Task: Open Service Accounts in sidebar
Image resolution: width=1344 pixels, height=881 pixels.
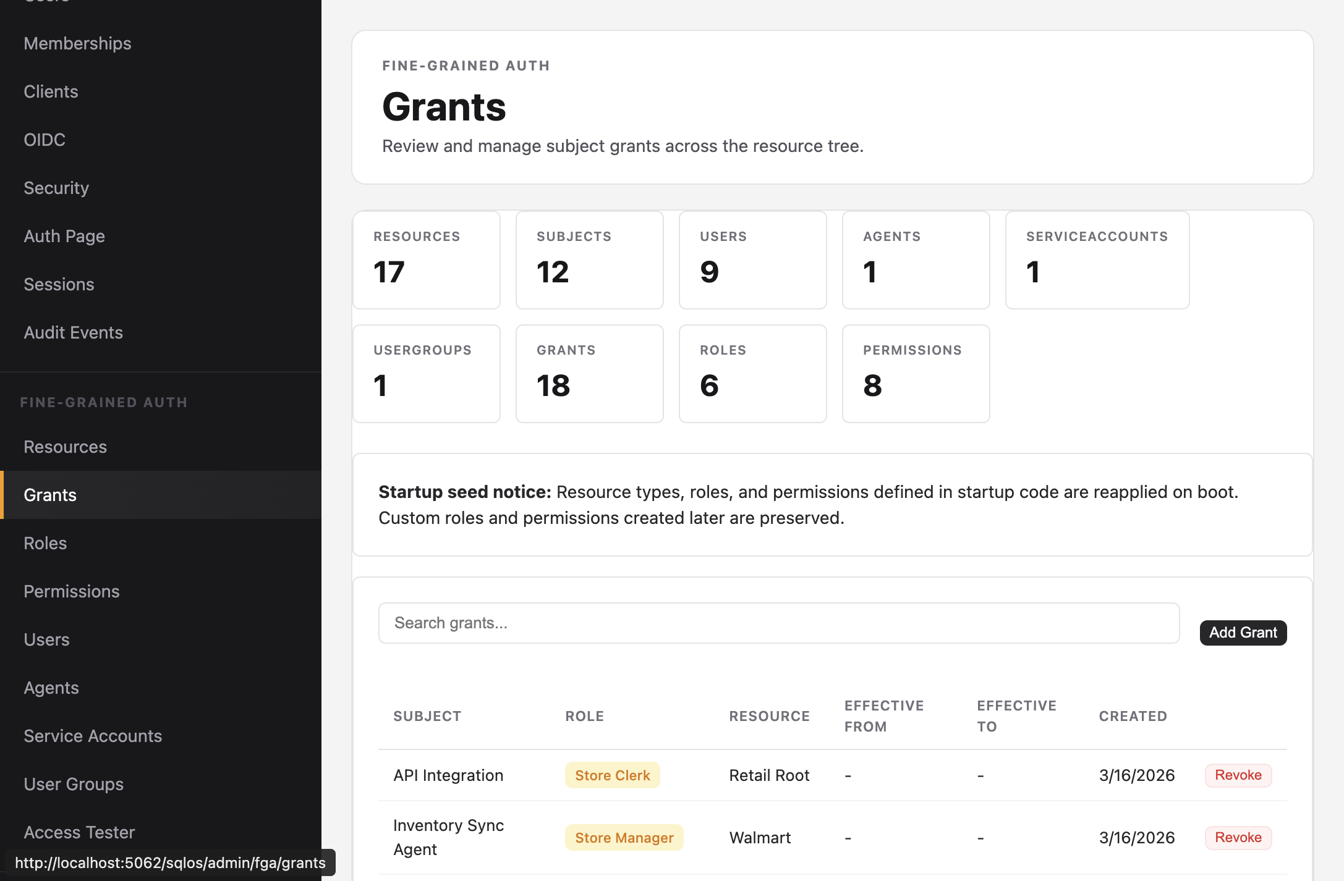Action: pos(93,736)
